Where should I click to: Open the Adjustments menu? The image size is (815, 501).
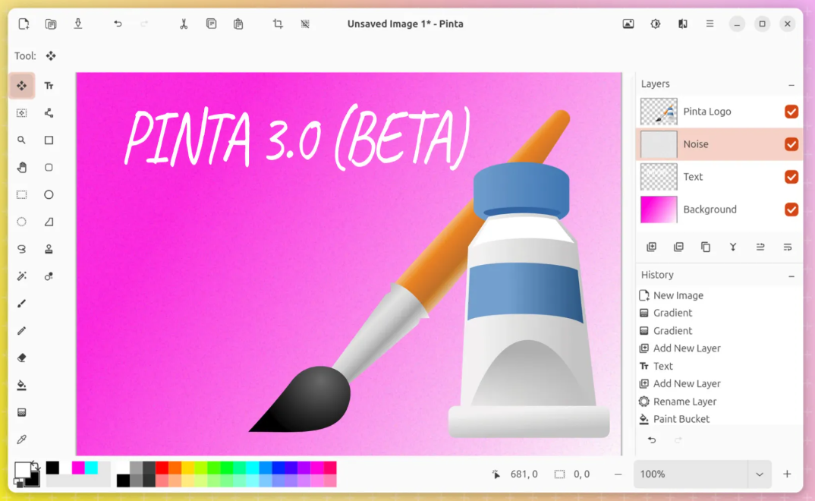656,24
